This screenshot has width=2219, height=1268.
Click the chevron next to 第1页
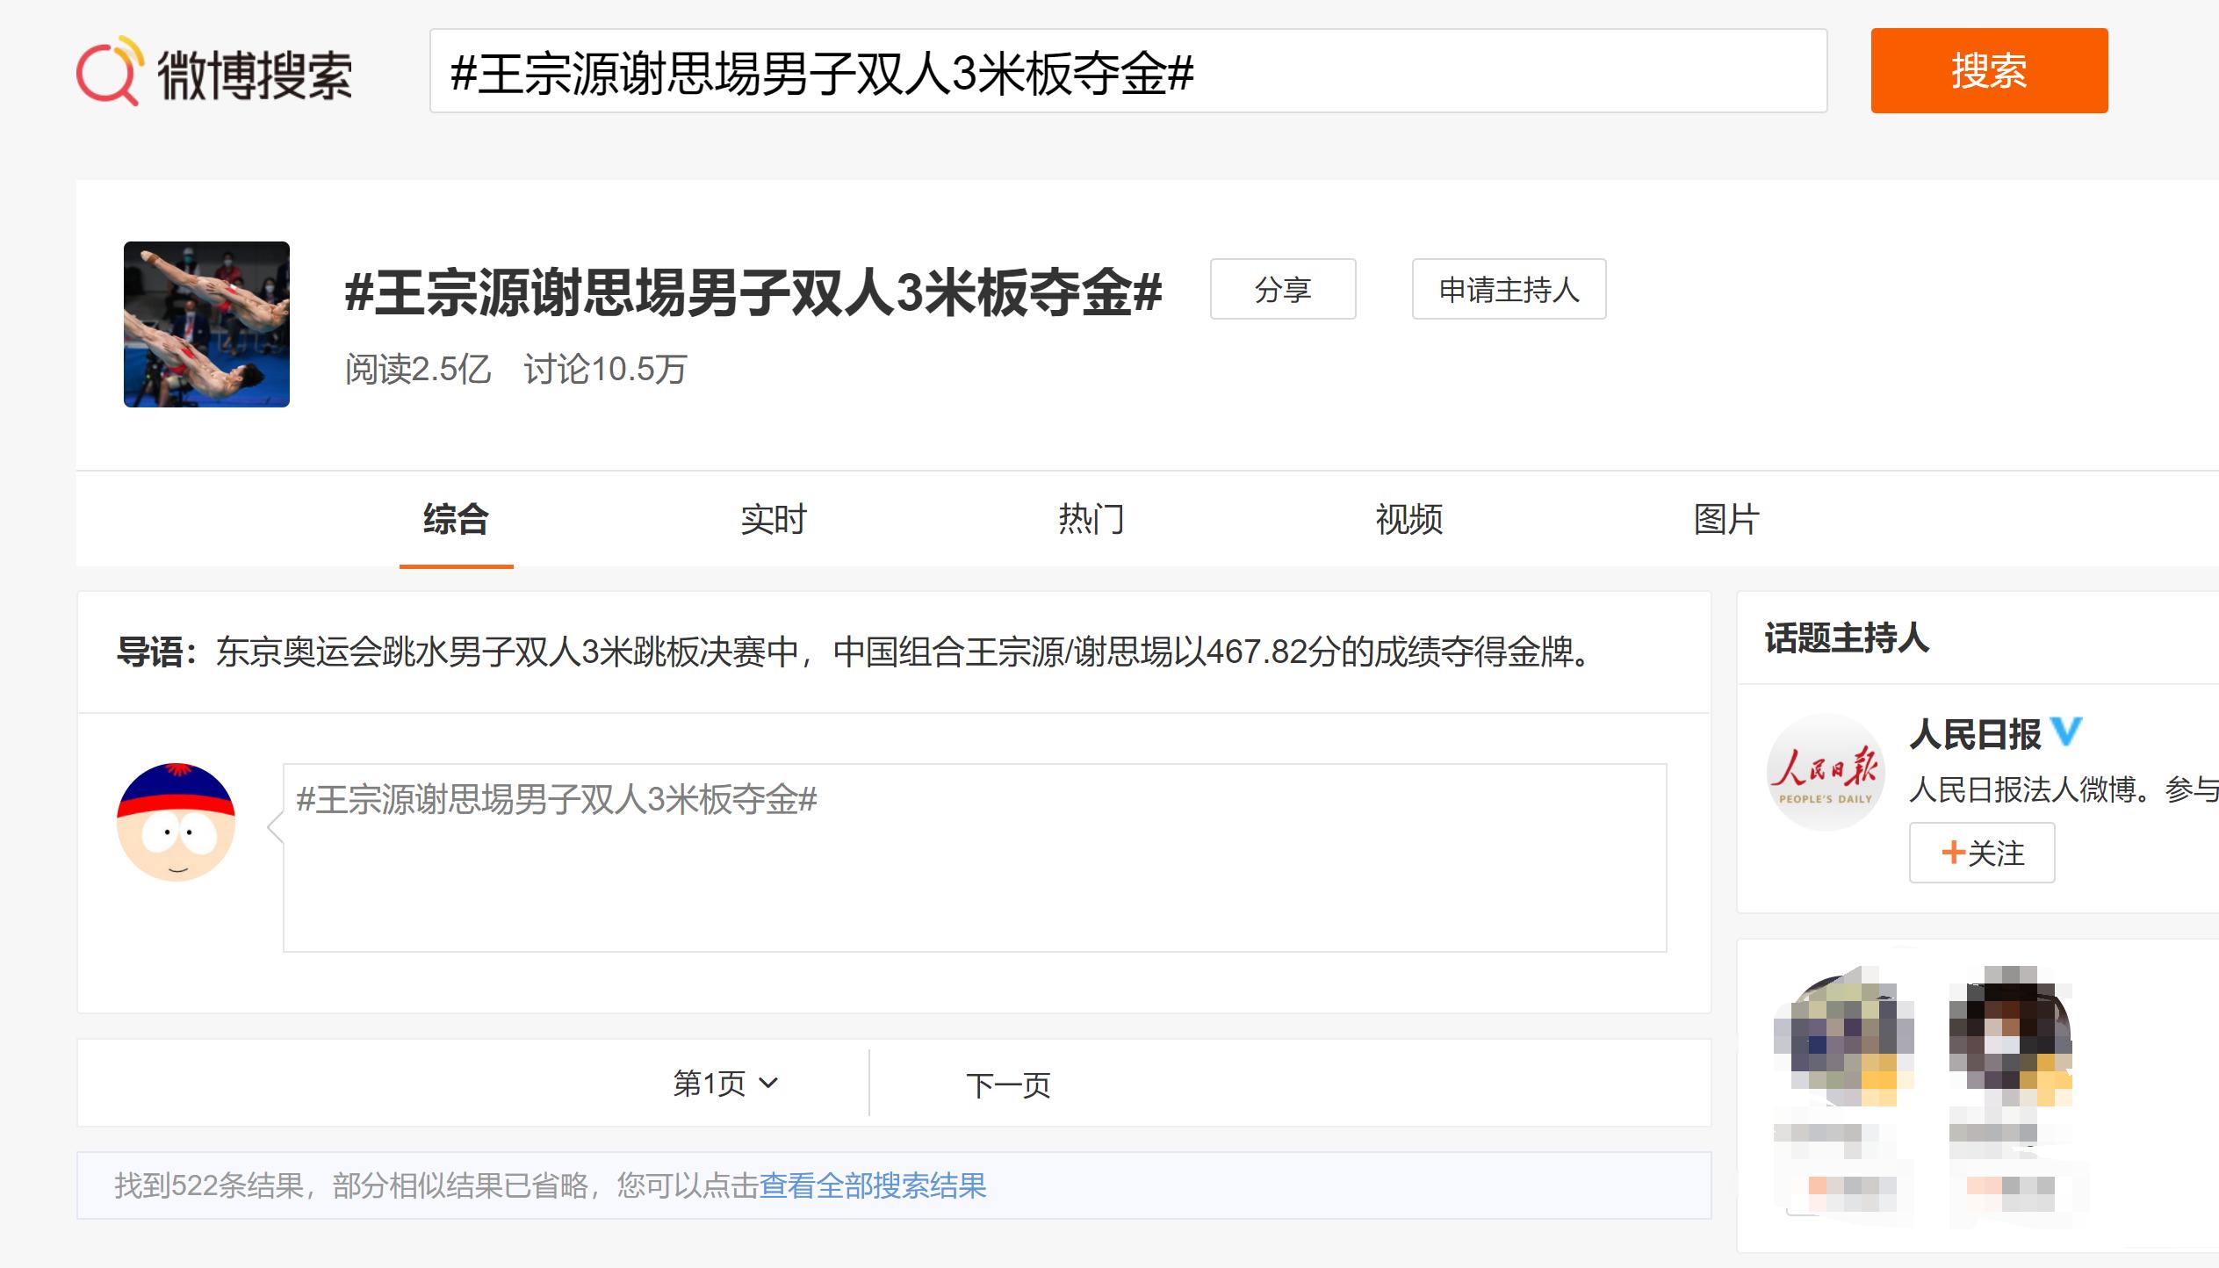pos(768,1084)
